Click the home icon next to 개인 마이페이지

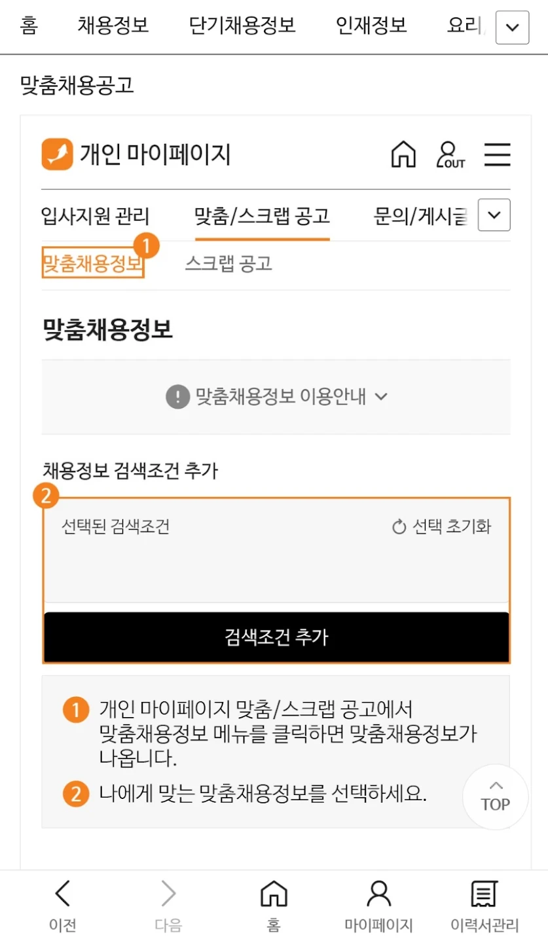[x=404, y=155]
